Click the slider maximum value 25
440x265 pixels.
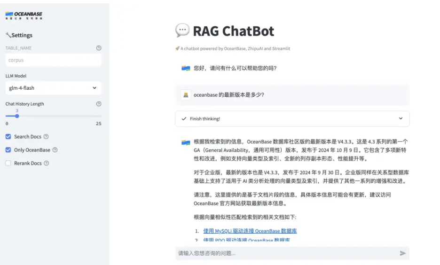tap(99, 124)
